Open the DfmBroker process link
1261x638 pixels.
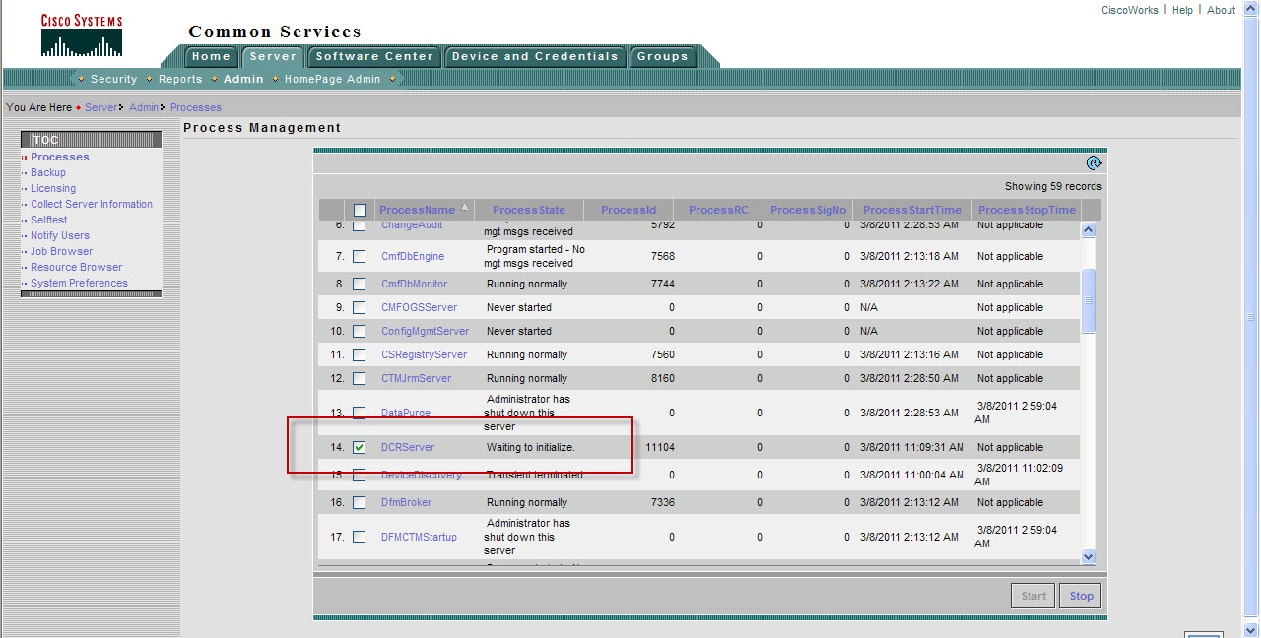pos(407,503)
